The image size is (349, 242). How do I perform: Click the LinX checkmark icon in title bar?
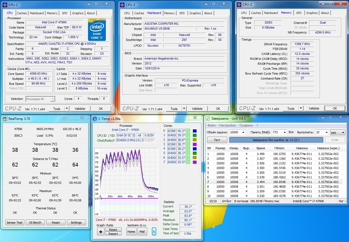pyautogui.click(x=208, y=118)
